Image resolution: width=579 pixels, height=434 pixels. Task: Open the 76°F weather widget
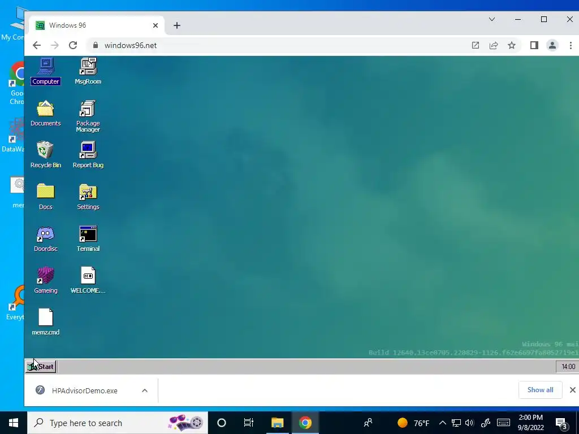coord(413,423)
